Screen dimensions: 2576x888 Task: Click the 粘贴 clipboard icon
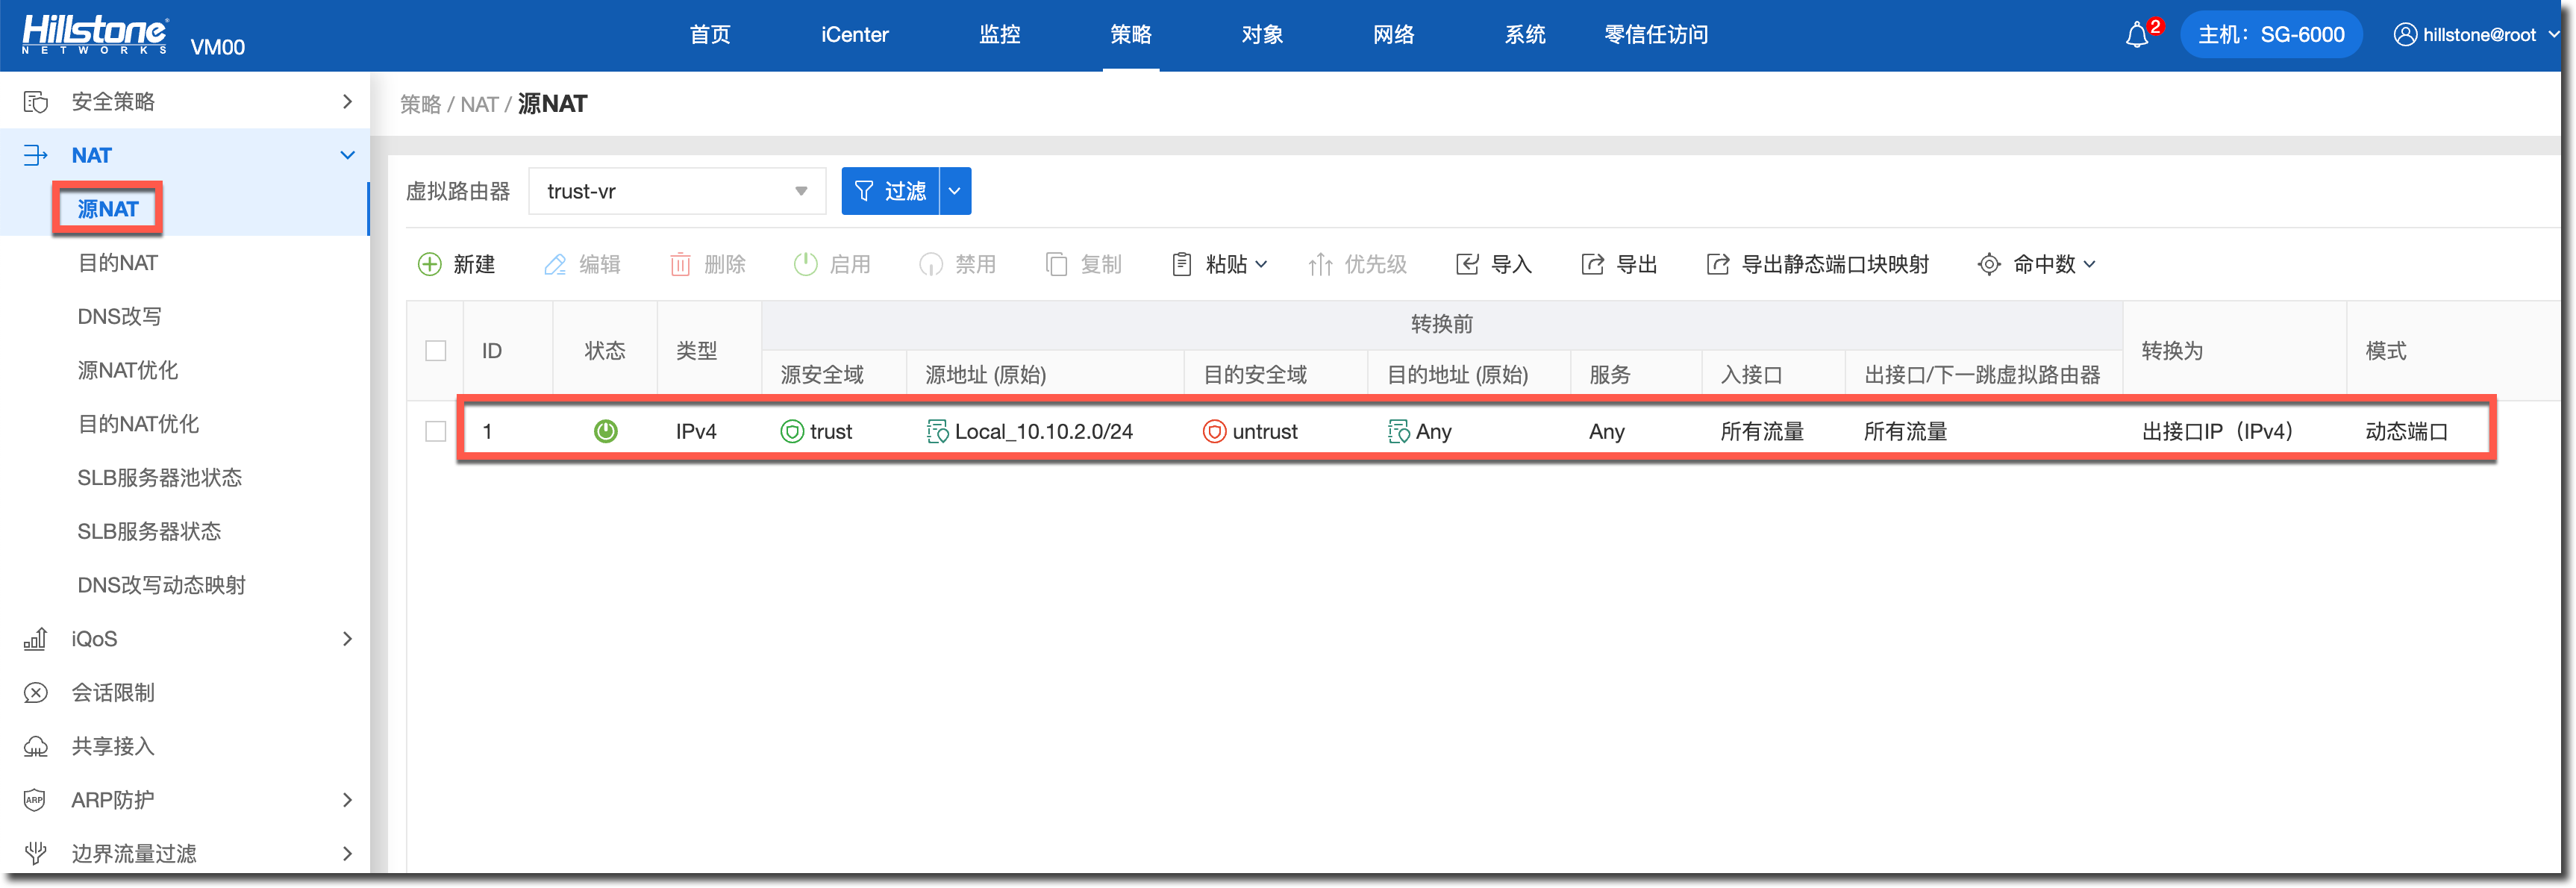[x=1181, y=264]
